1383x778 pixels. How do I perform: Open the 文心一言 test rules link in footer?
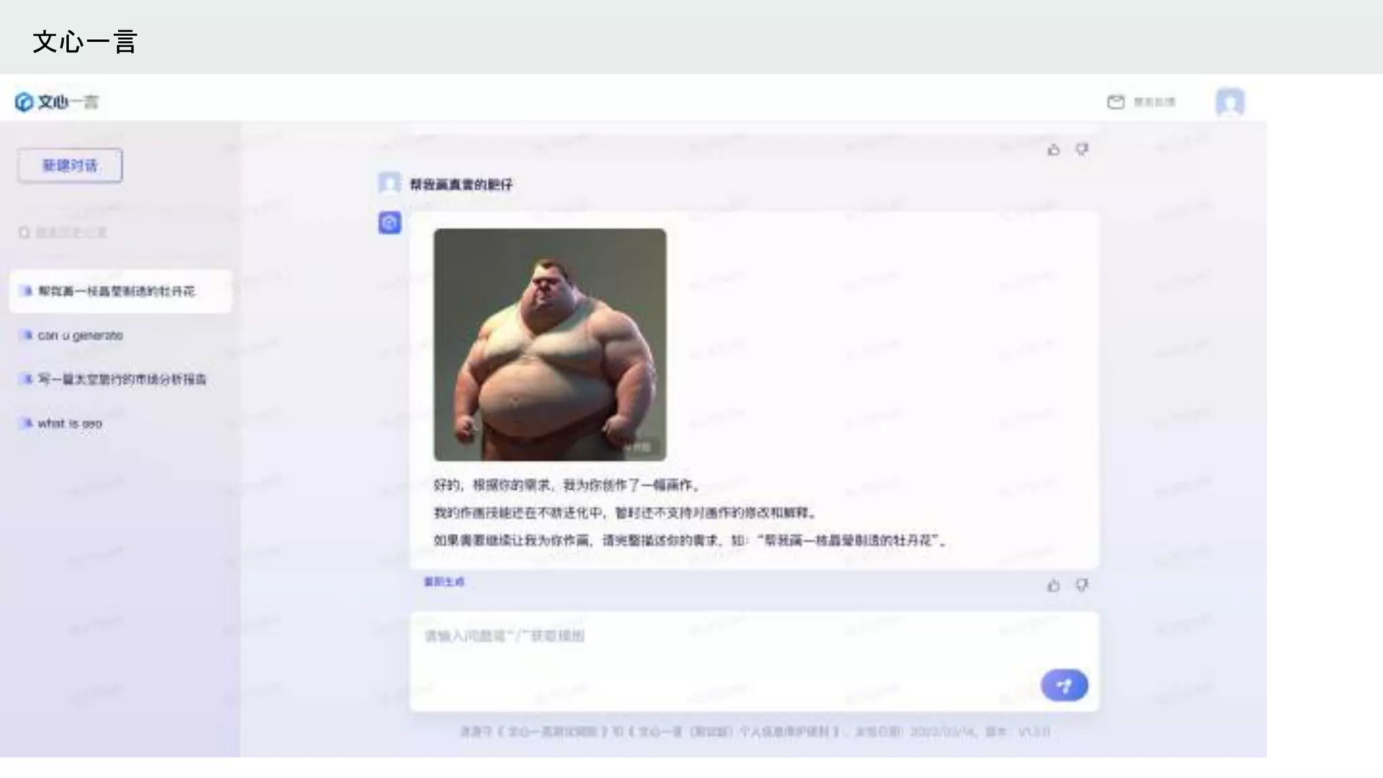pyautogui.click(x=551, y=731)
